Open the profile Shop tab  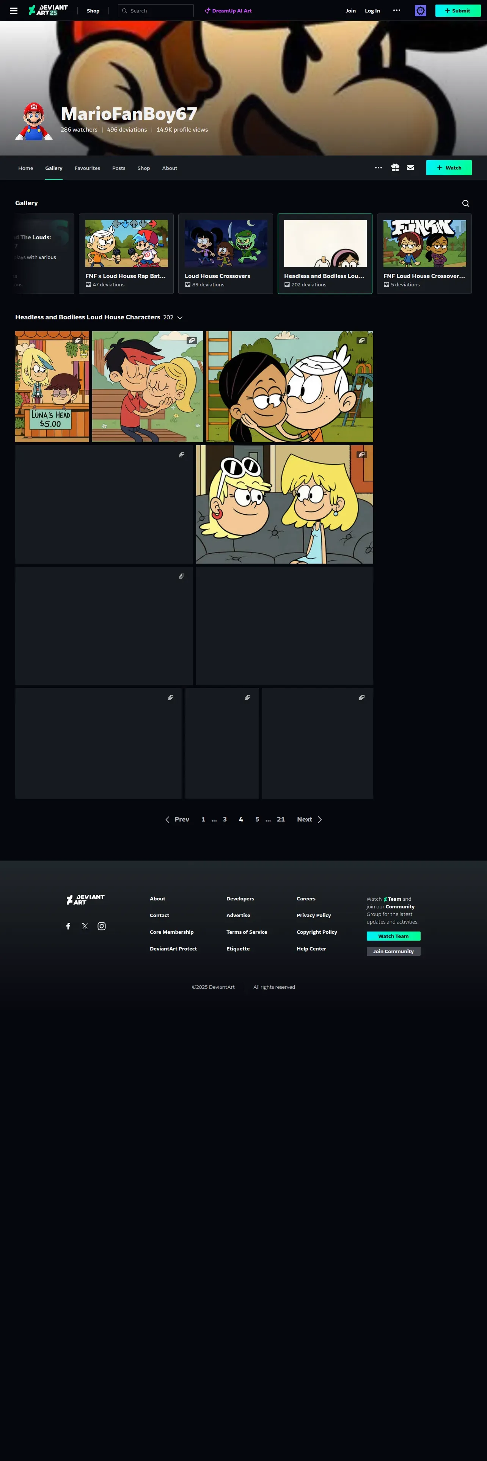pos(143,168)
